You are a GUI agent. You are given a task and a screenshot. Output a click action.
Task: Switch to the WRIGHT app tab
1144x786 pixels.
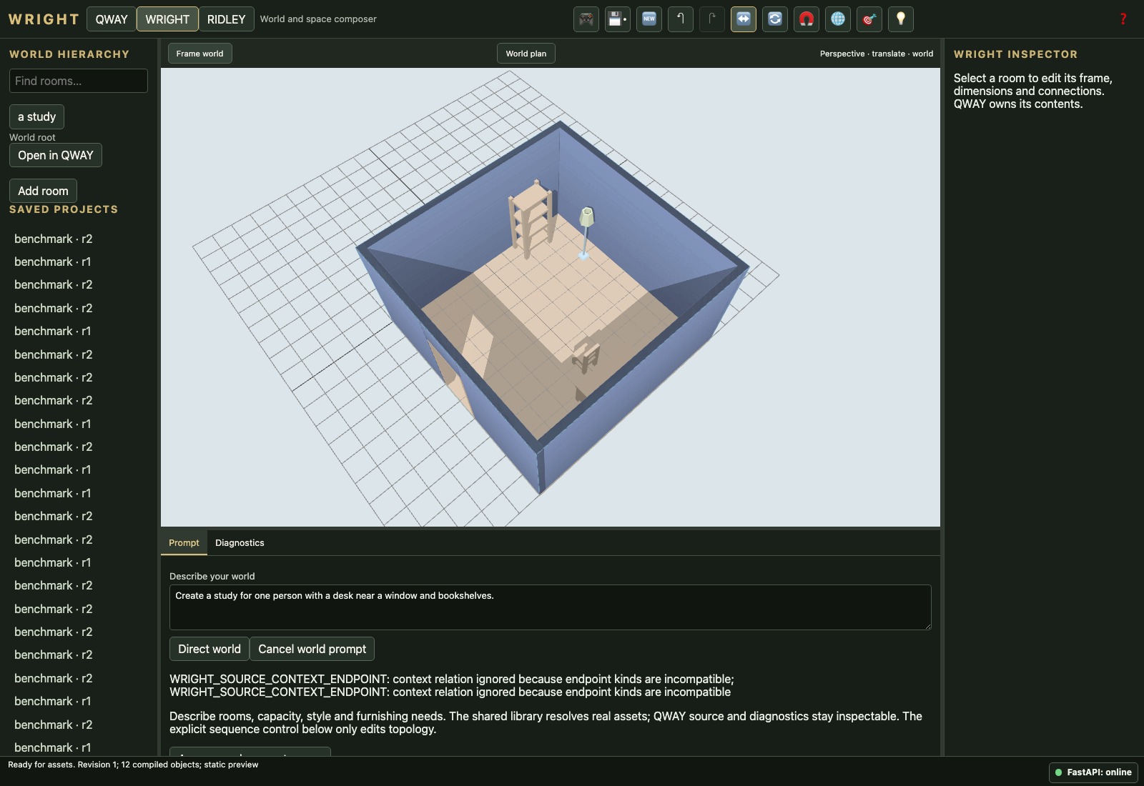tap(167, 19)
